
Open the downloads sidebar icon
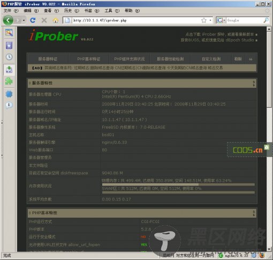click(9, 69)
